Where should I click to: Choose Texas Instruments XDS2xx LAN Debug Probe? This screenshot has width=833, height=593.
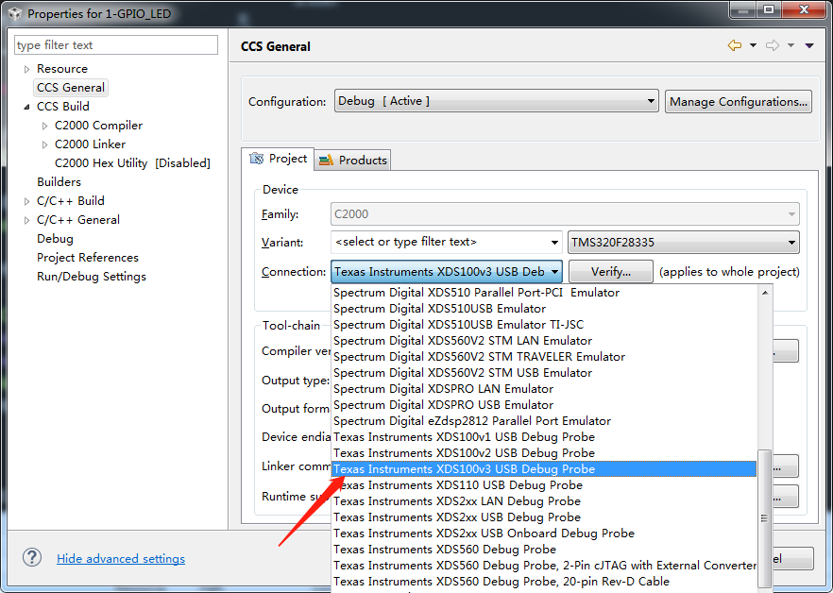coord(544,501)
